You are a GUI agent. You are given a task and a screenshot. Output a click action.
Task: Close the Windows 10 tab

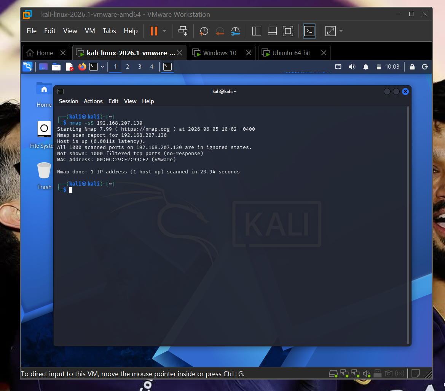pyautogui.click(x=249, y=53)
